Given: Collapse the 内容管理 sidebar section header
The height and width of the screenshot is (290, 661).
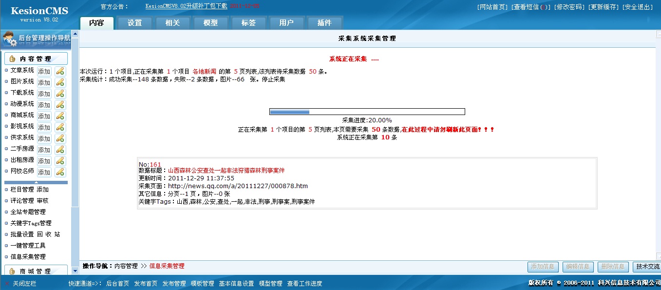Looking at the screenshot, I should pos(36,58).
